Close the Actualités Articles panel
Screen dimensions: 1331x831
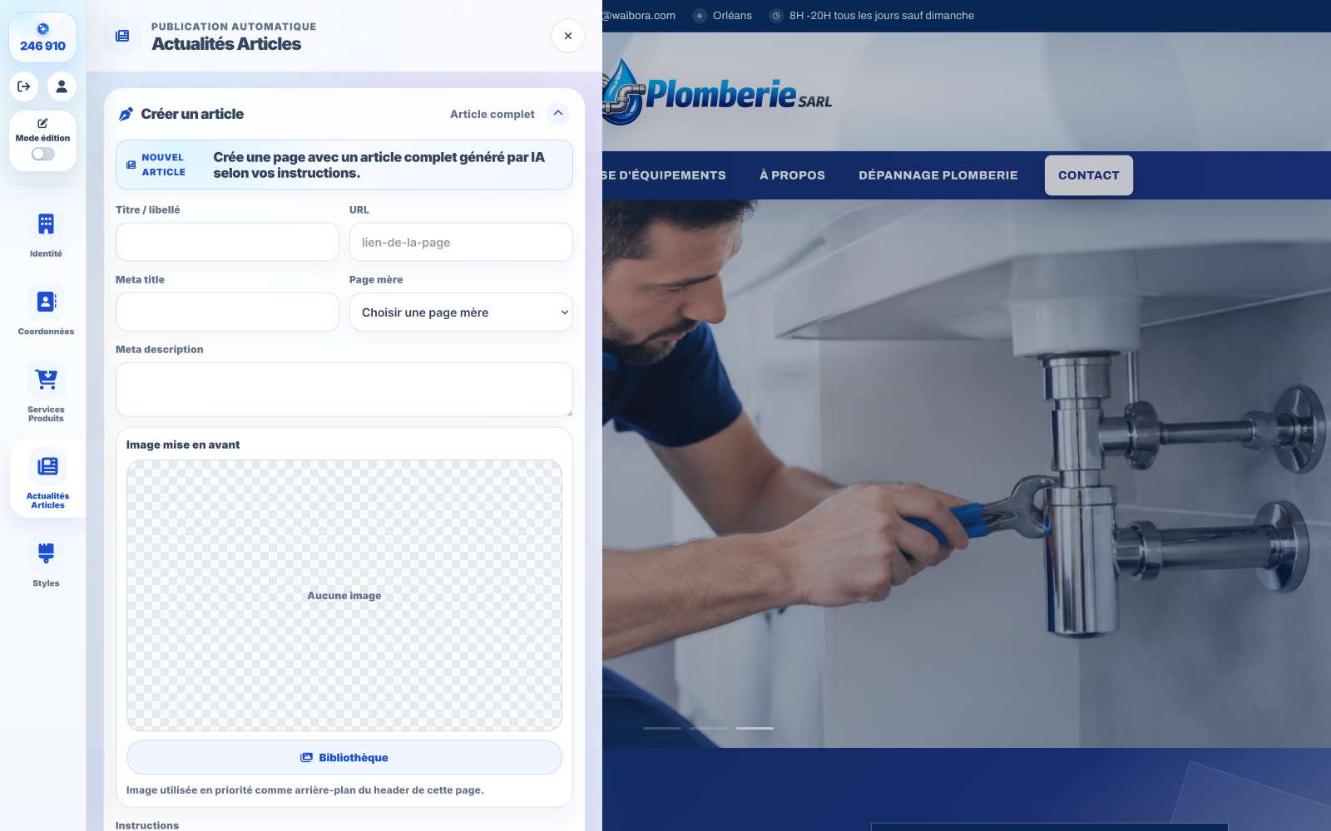pyautogui.click(x=568, y=36)
